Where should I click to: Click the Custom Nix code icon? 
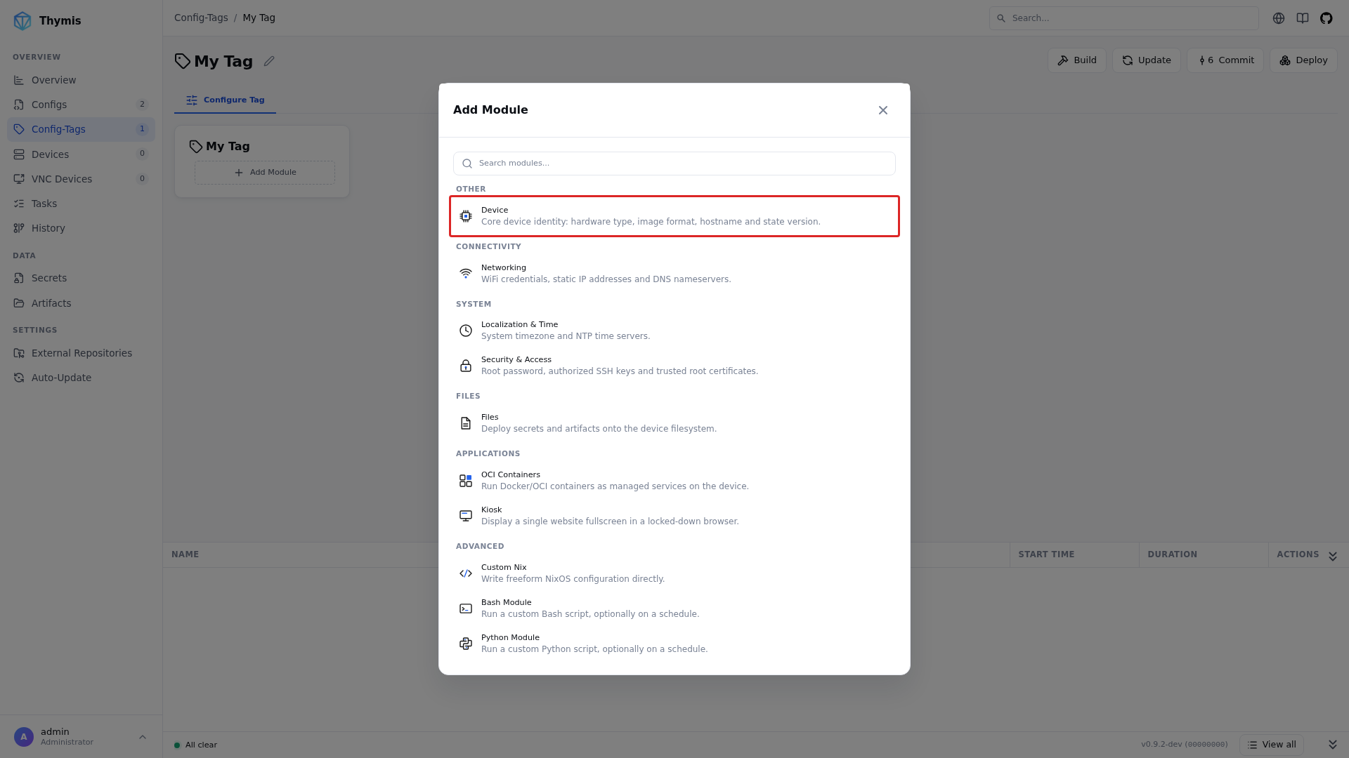click(466, 573)
